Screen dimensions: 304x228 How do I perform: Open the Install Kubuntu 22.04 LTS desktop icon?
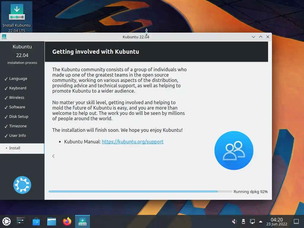click(17, 17)
